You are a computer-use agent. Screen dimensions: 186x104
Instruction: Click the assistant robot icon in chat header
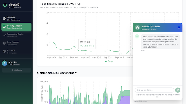tap(137, 27)
